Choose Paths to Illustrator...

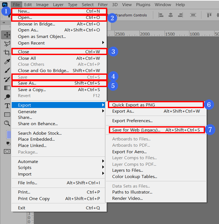coord(156,192)
